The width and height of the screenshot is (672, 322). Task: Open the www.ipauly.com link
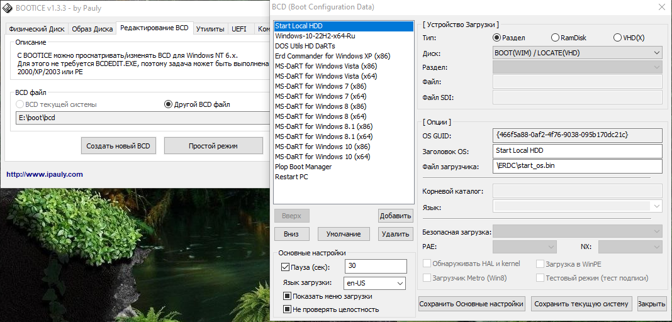click(x=45, y=174)
